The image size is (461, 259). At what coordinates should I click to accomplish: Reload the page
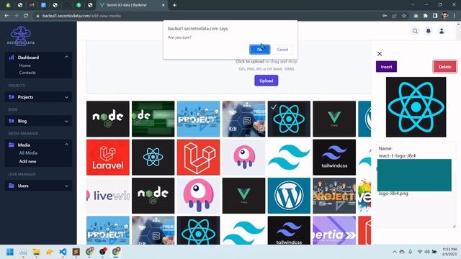pos(26,16)
